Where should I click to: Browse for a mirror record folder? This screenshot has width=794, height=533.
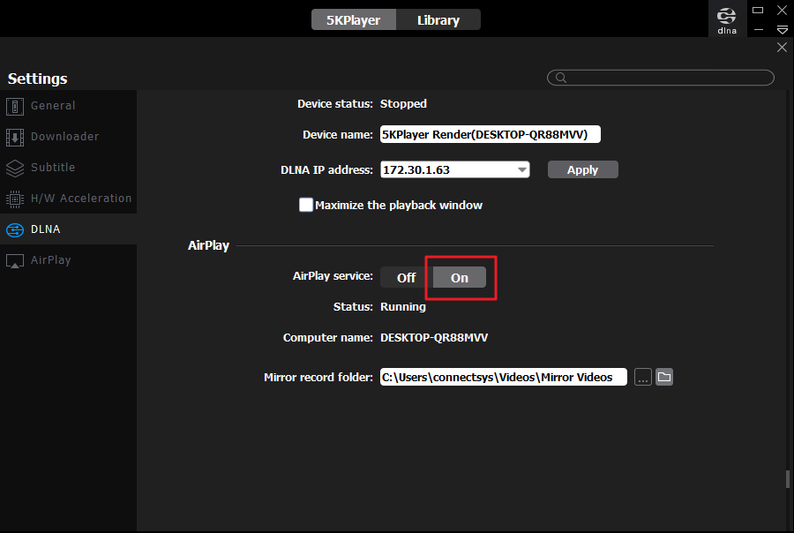coord(642,377)
